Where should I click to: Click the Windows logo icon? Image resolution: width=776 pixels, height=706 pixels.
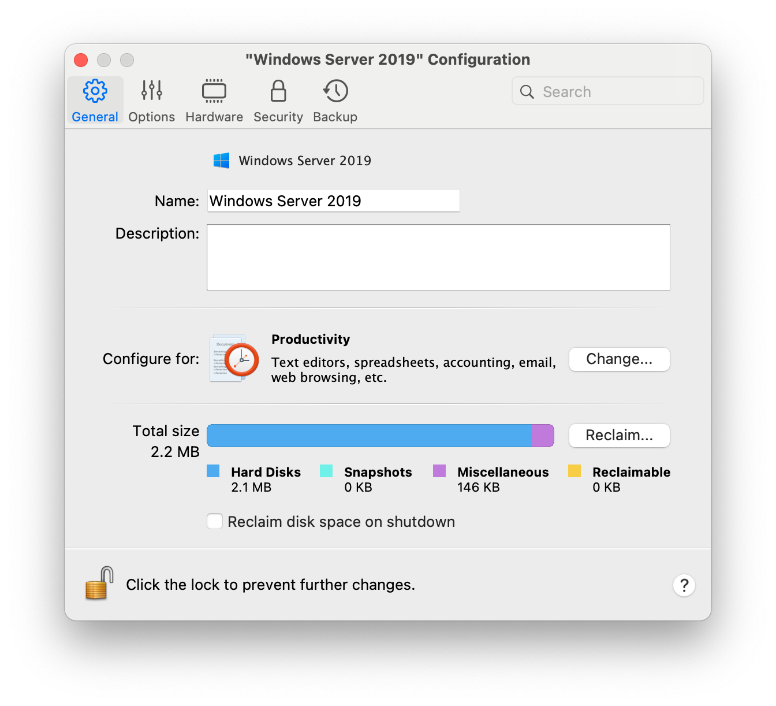tap(221, 161)
